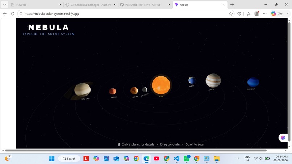
Task: Open the Wi-Fi network icon
Action: click(256, 159)
